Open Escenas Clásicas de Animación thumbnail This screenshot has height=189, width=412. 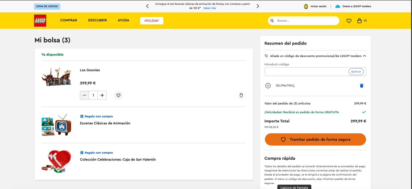click(x=57, y=125)
